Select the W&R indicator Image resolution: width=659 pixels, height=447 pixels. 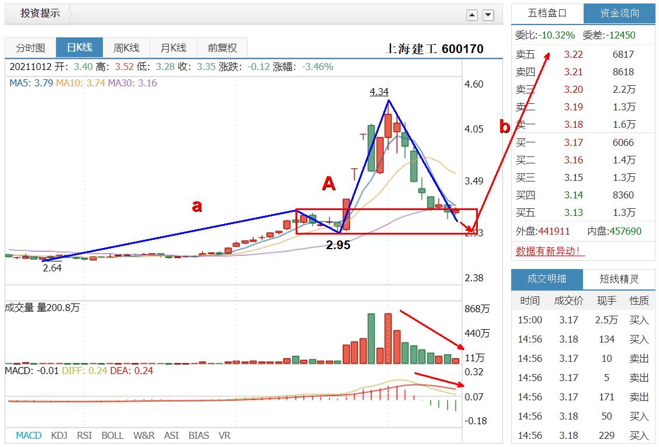[x=144, y=436]
